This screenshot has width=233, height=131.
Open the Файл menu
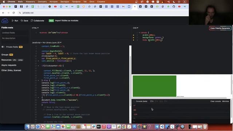20,1
